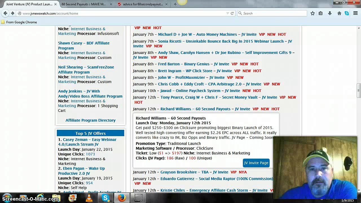Click the Windows Start button
This screenshot has width=361, height=203.
(7, 198)
